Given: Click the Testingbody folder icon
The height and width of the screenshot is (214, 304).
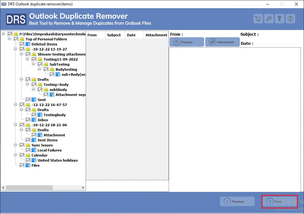Looking at the screenshot, I should [x=40, y=115].
